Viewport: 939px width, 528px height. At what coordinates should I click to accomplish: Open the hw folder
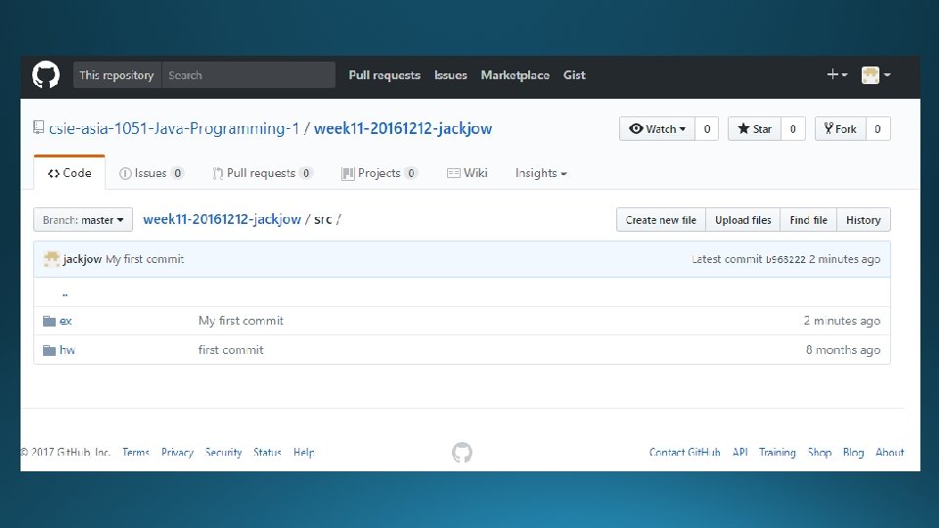pos(67,350)
